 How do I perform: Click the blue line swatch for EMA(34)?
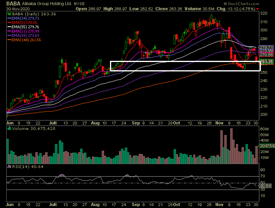(x=9, y=18)
